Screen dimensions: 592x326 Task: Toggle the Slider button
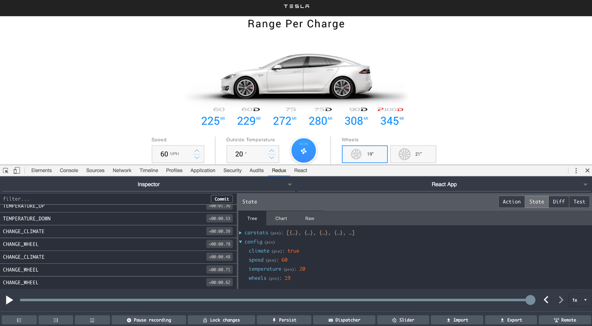point(403,320)
